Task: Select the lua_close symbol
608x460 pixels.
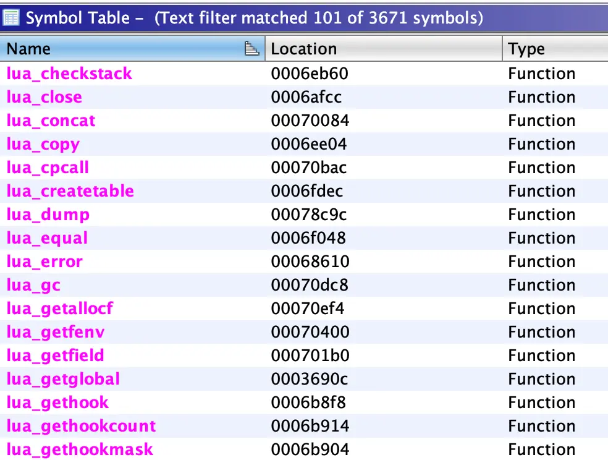Action: point(44,97)
